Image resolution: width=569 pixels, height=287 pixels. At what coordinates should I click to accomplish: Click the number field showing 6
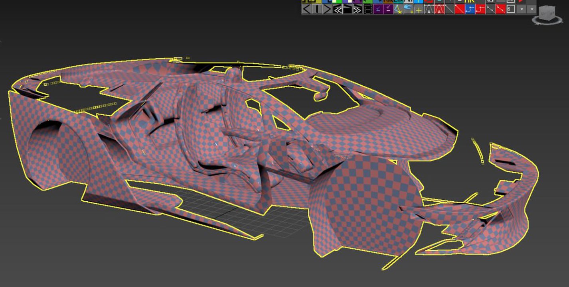[511, 9]
